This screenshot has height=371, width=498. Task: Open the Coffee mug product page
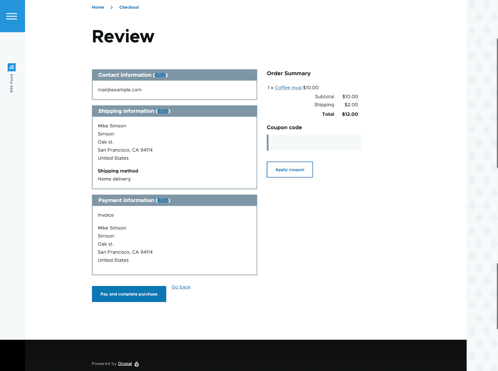coord(288,87)
